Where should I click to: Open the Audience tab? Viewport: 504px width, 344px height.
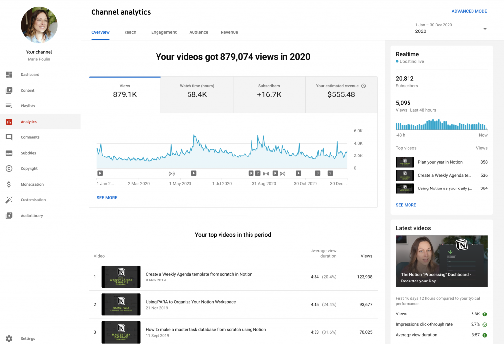coord(199,32)
